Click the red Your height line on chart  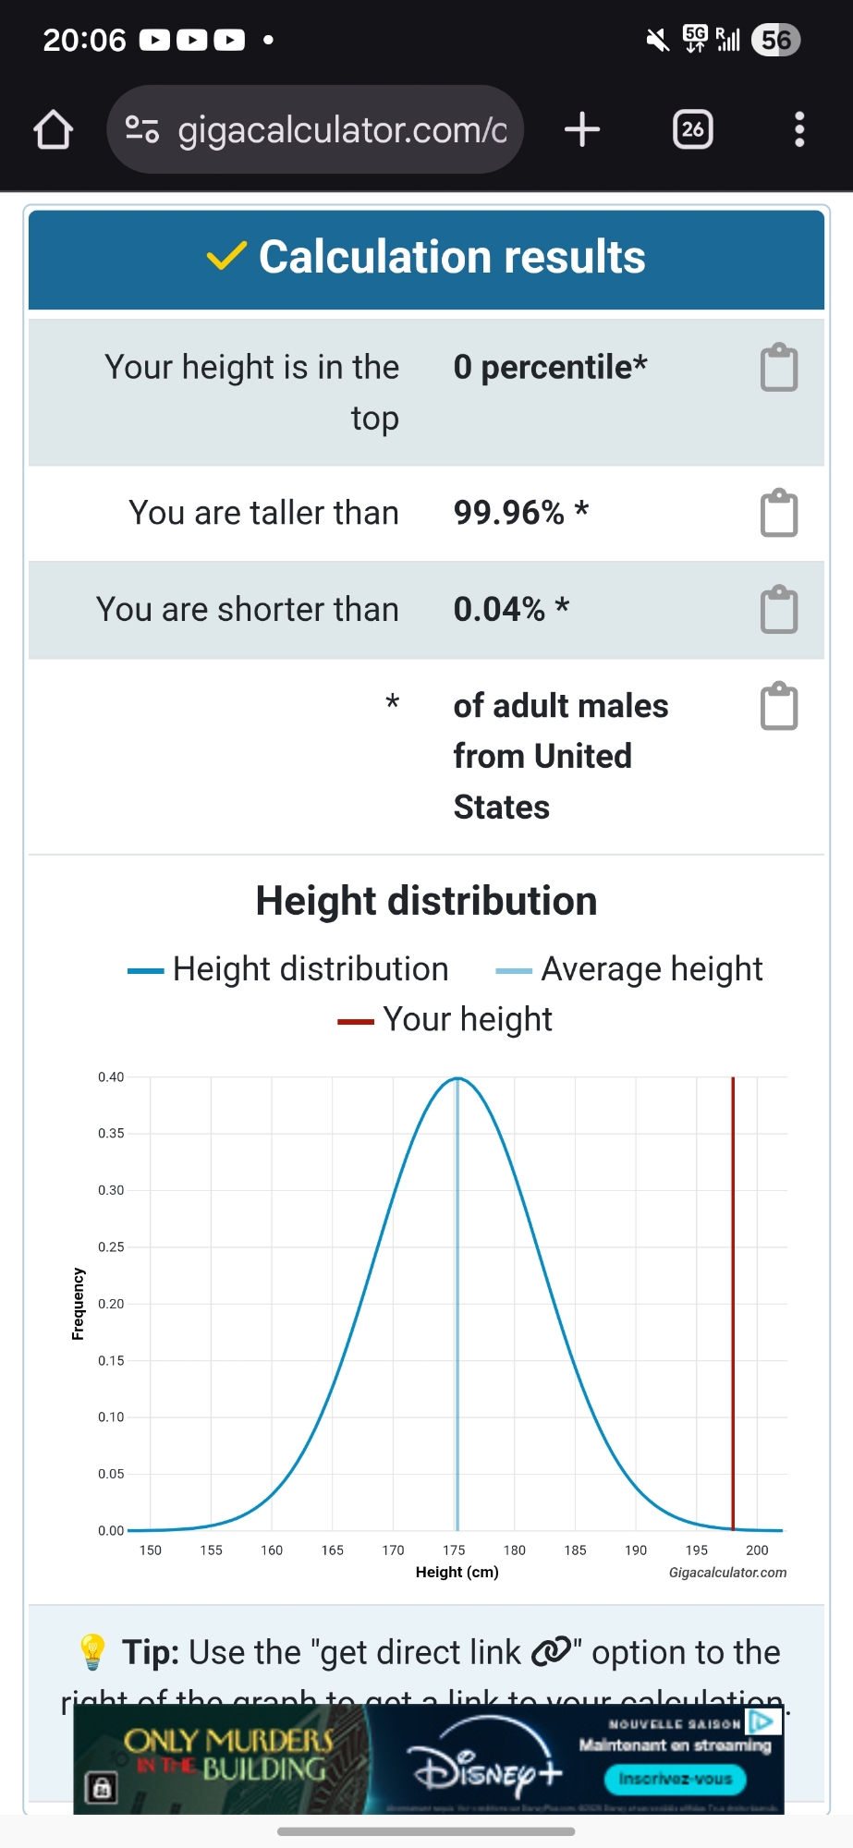click(733, 1294)
